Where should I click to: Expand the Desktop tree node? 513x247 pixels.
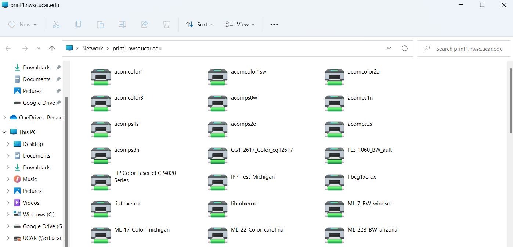[x=8, y=144]
